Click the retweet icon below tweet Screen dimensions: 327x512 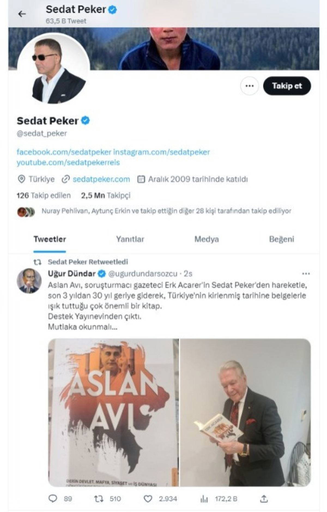[98, 499]
